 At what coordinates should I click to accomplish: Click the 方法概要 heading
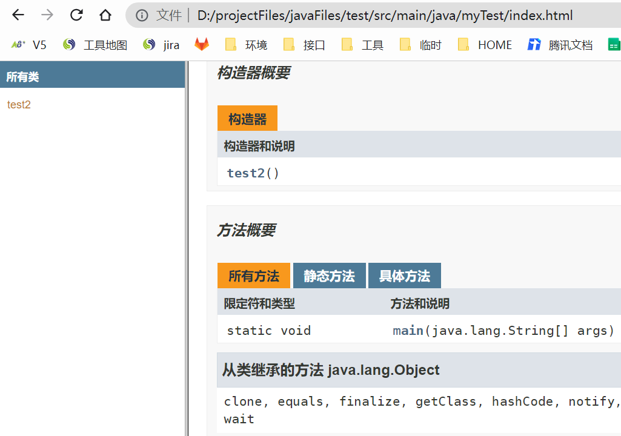(247, 230)
